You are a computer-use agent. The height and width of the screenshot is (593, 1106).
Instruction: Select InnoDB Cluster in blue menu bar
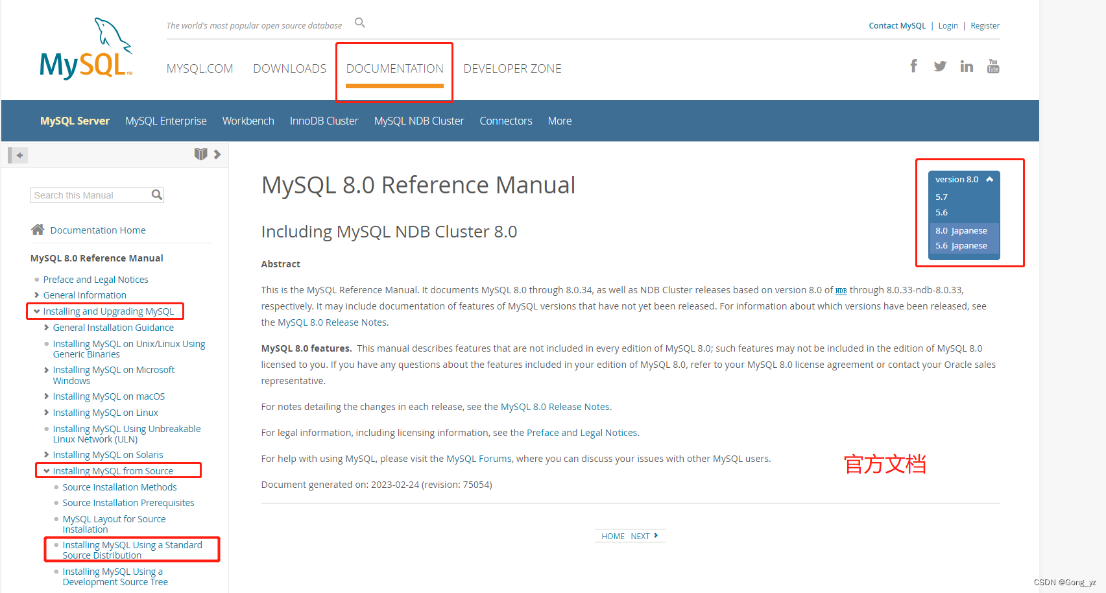[x=324, y=121]
